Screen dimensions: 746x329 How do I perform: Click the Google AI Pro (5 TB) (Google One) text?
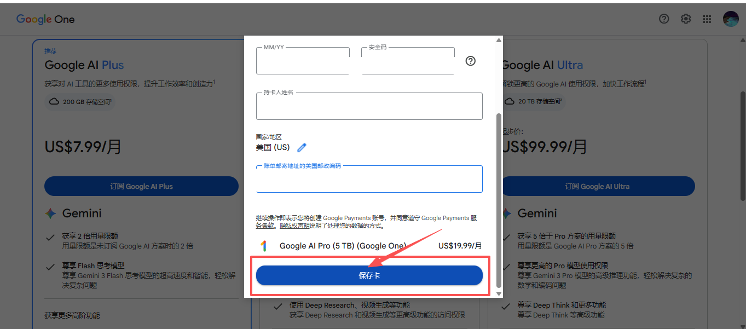[343, 246]
